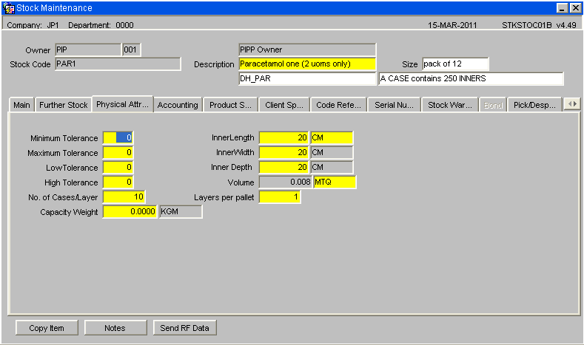584x345 pixels.
Task: Click the High Tolerance field
Action: point(118,182)
